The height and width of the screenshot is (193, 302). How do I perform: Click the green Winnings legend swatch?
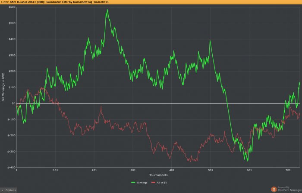pos(133,182)
